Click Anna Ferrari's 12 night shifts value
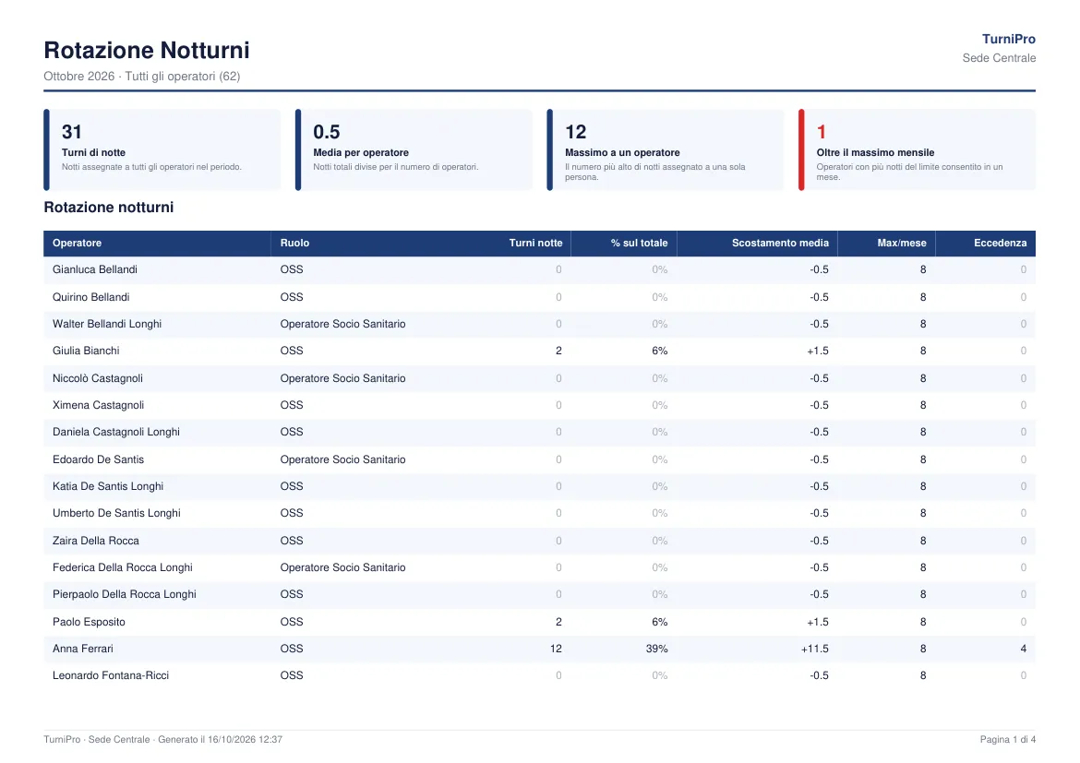Image resolution: width=1080 pixels, height=763 pixels. click(x=556, y=649)
